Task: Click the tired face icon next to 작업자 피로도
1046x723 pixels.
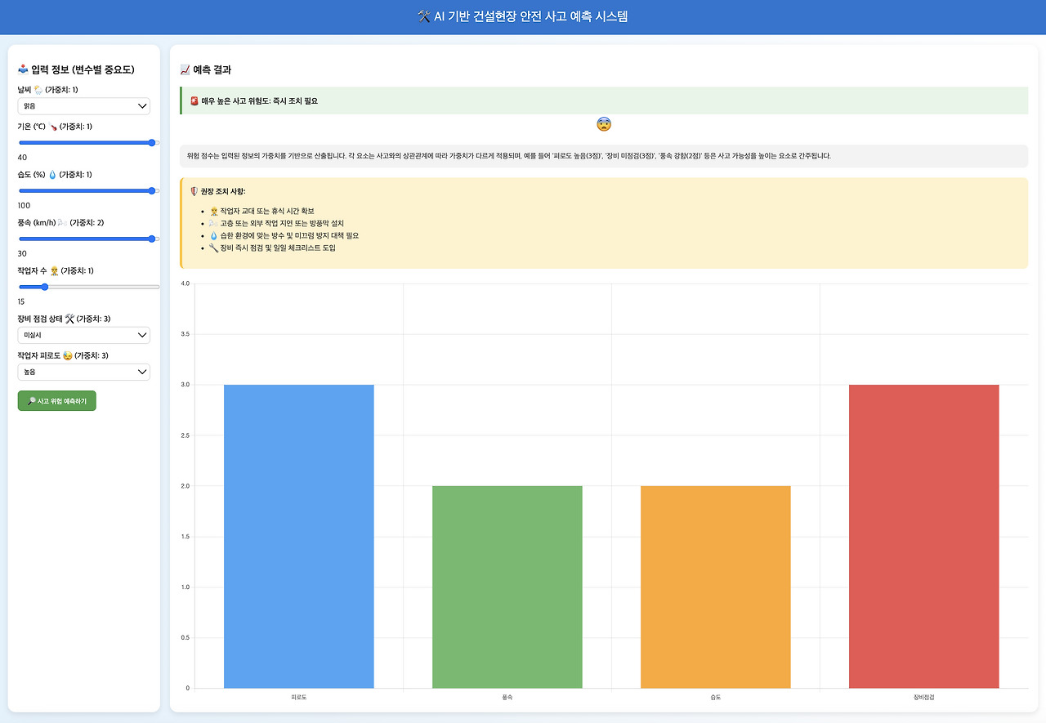Action: [66, 356]
